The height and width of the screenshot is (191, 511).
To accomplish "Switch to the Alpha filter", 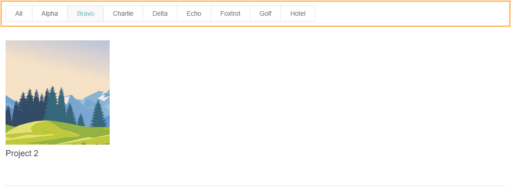I will click(50, 13).
